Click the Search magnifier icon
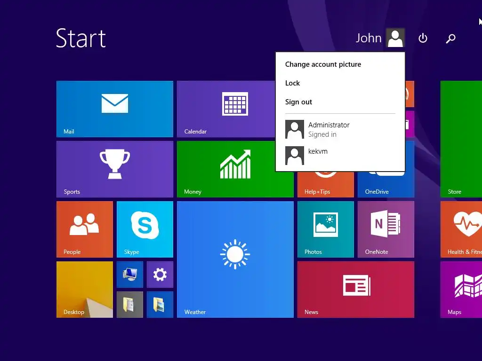The image size is (482, 361). [450, 39]
